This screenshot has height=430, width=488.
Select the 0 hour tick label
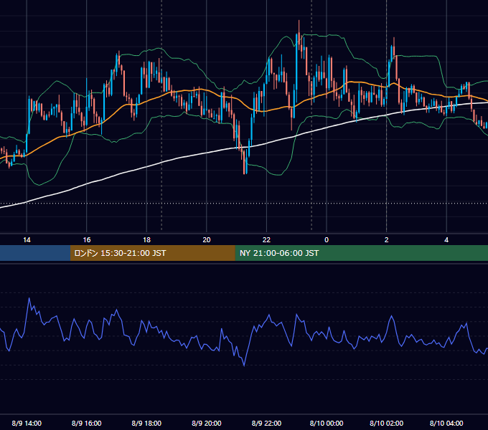(x=327, y=240)
